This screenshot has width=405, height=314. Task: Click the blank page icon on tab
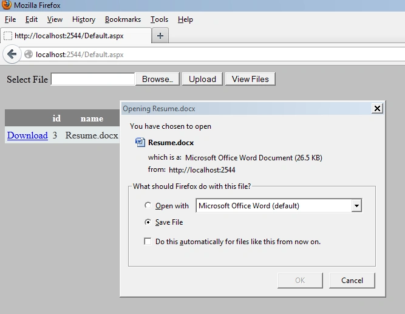pyautogui.click(x=8, y=36)
